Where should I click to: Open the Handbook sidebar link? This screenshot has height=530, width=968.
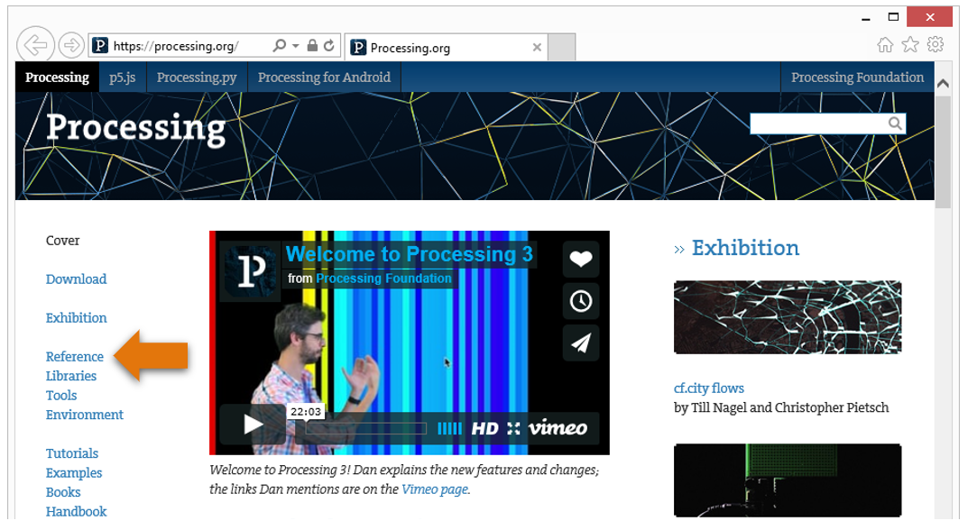(76, 511)
